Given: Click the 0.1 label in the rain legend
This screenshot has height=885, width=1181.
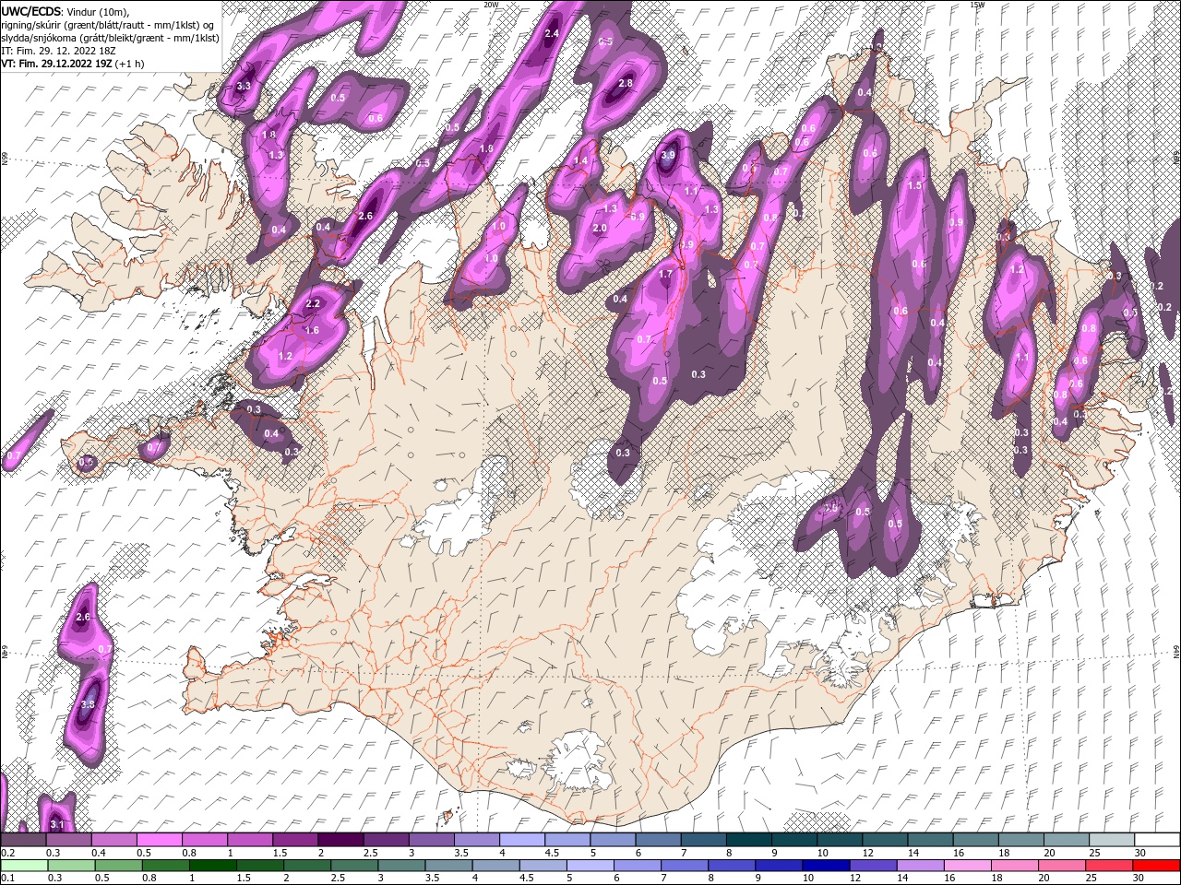Looking at the screenshot, I should pyautogui.click(x=8, y=878).
